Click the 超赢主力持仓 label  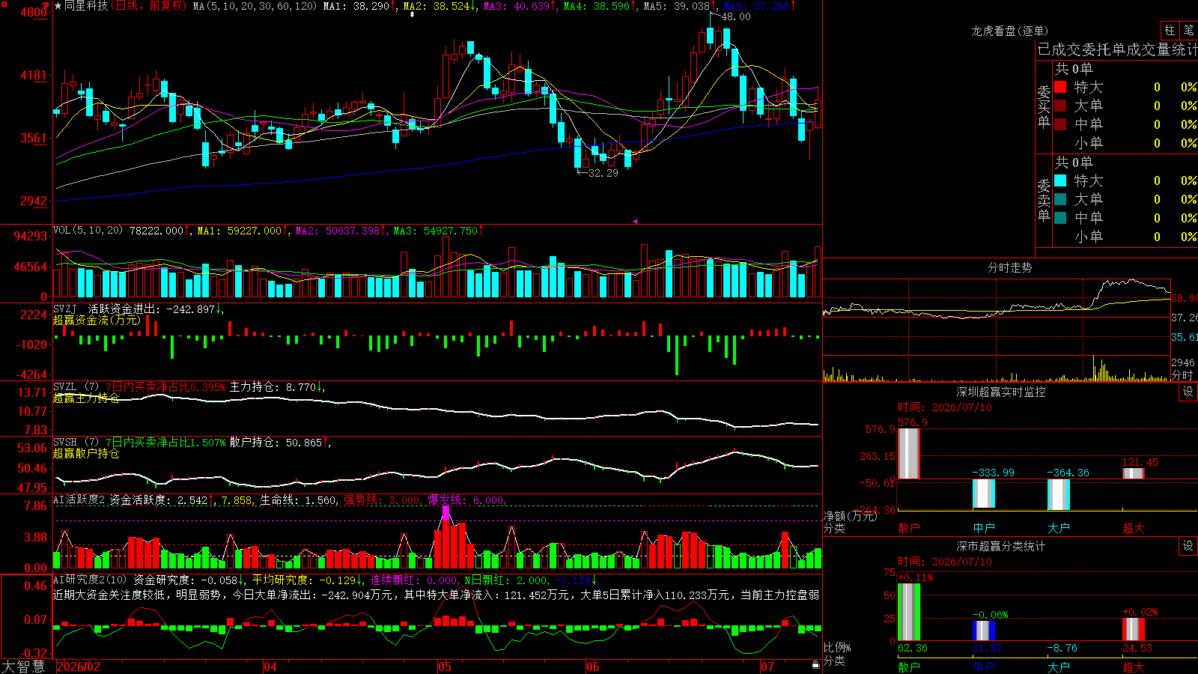pyautogui.click(x=86, y=398)
